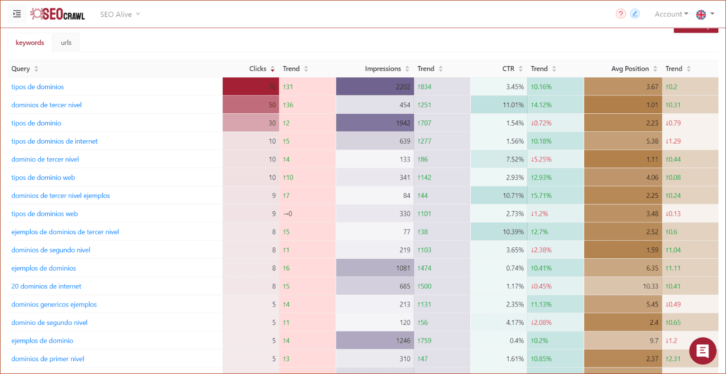
Task: Open the language selection chevron
Action: point(712,14)
